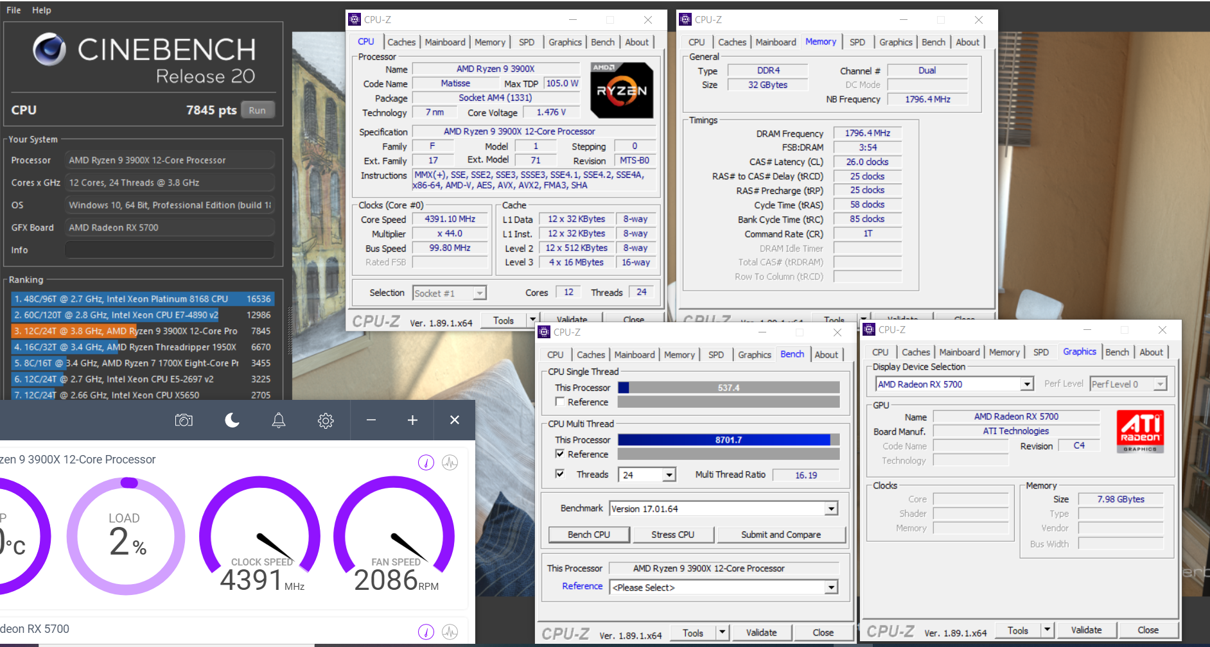Open the Help menu in Cinebench
1210x647 pixels.
click(x=42, y=10)
